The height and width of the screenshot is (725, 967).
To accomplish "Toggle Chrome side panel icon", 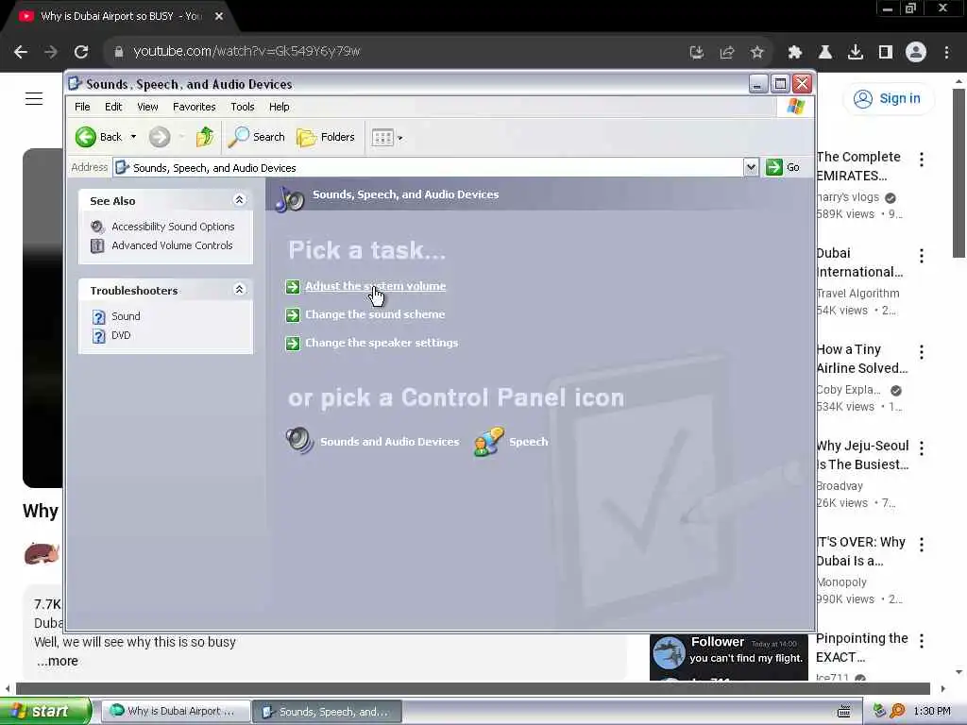I will [x=886, y=53].
